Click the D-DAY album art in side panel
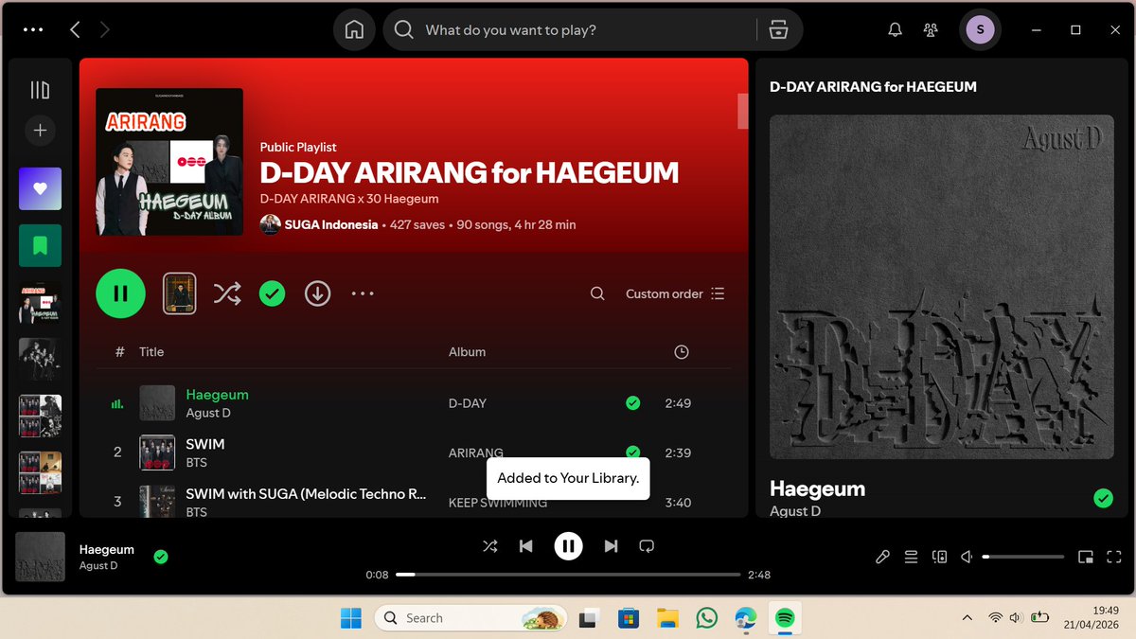 [x=941, y=287]
